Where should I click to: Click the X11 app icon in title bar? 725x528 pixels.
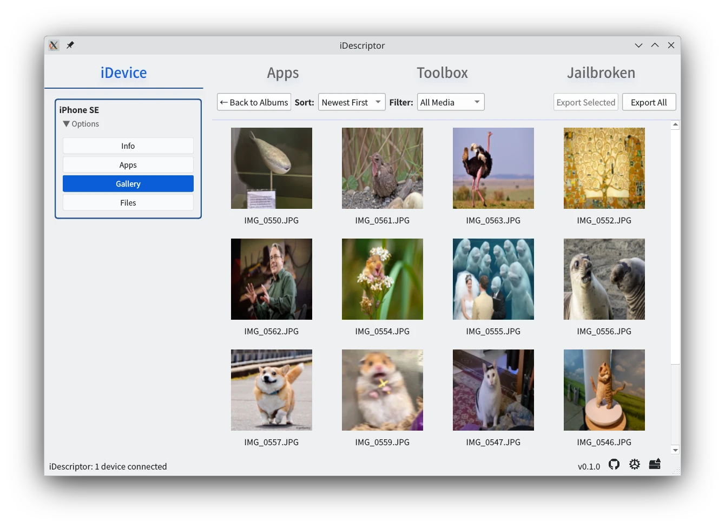[54, 45]
